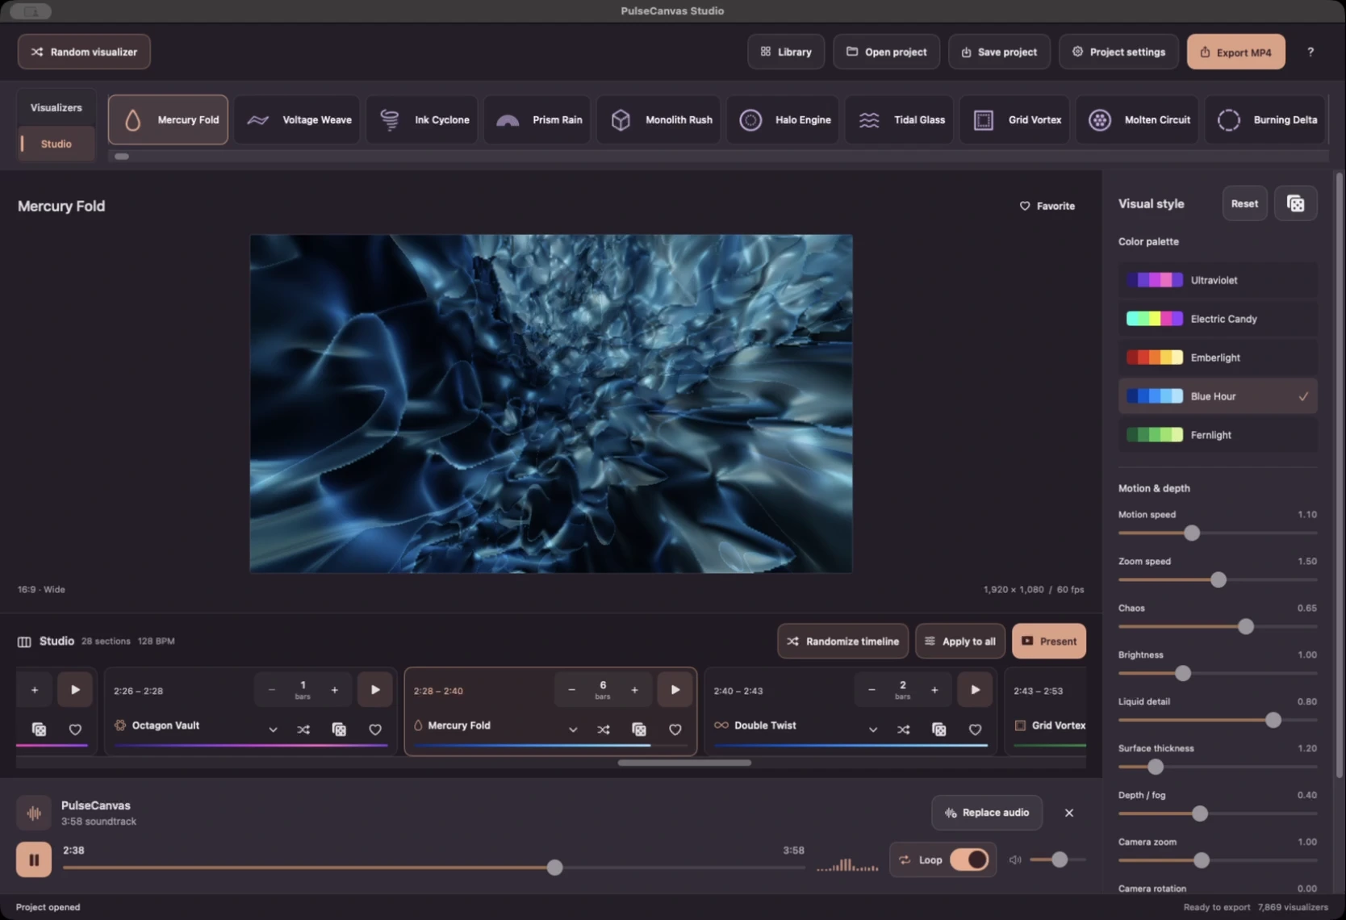Viewport: 1346px width, 920px height.
Task: Expand the Double Twist visualizer dropdown
Action: coord(872,730)
